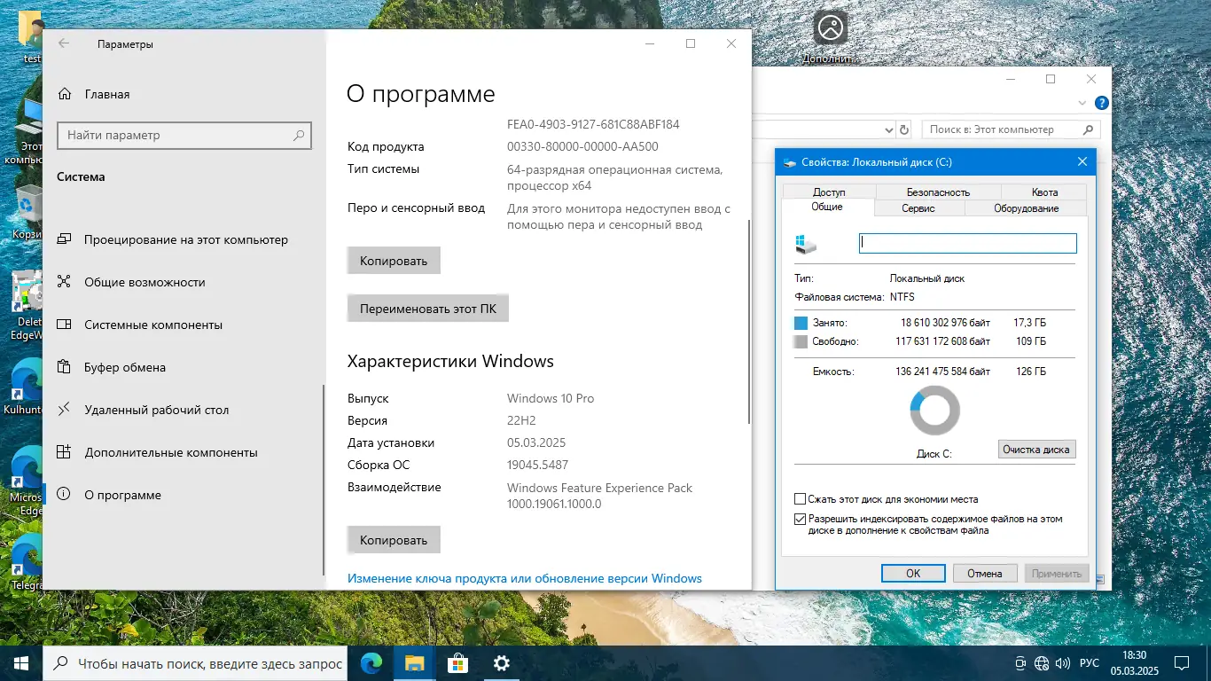Viewport: 1211px width, 681px height.
Task: Click product code 00330-80000-00000-AA500
Action: click(582, 146)
